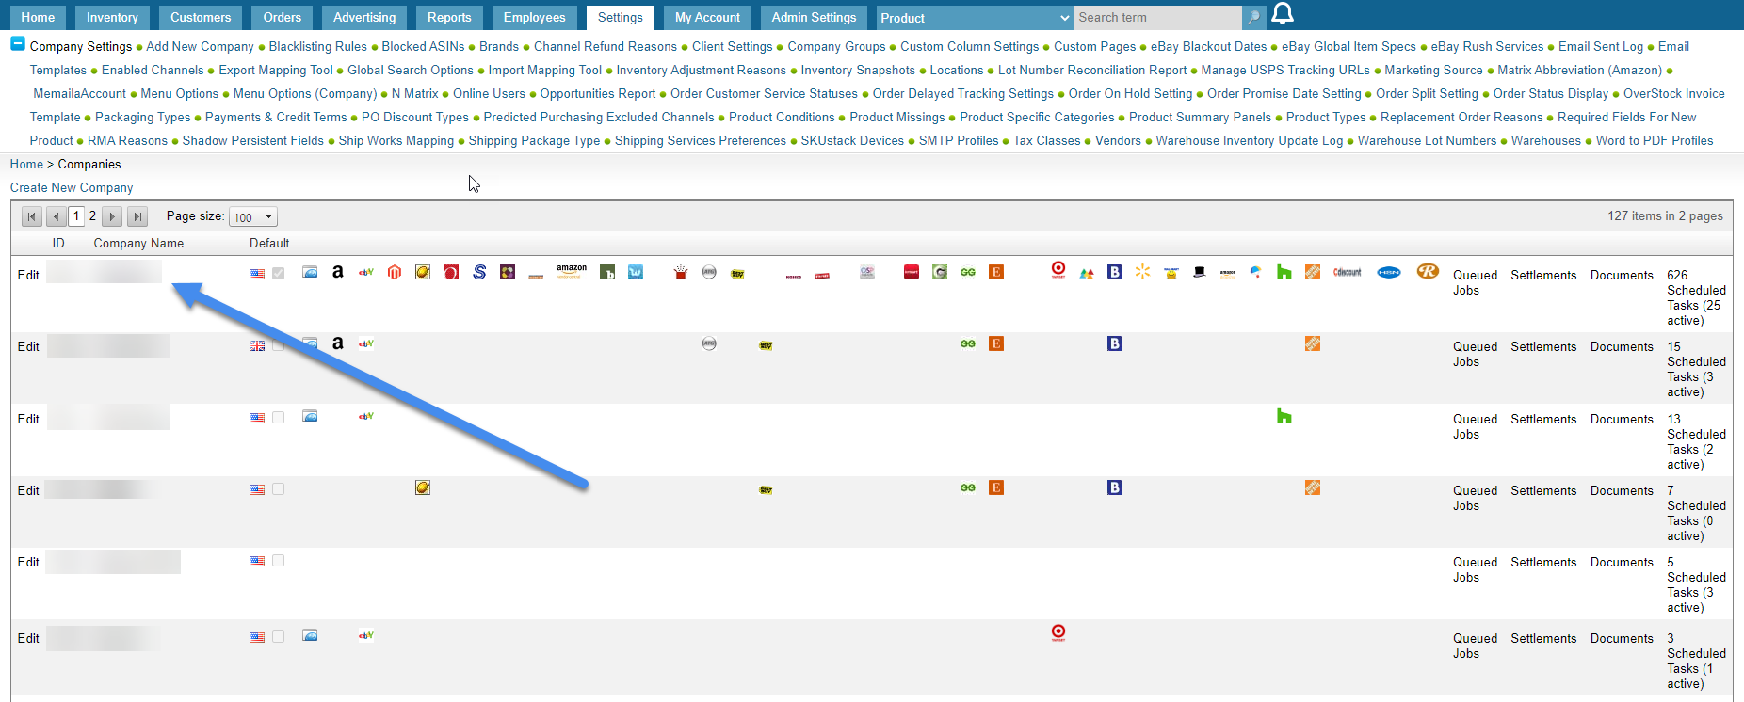Click the Wish 'w' channel icon
The image size is (1744, 702).
point(636,272)
